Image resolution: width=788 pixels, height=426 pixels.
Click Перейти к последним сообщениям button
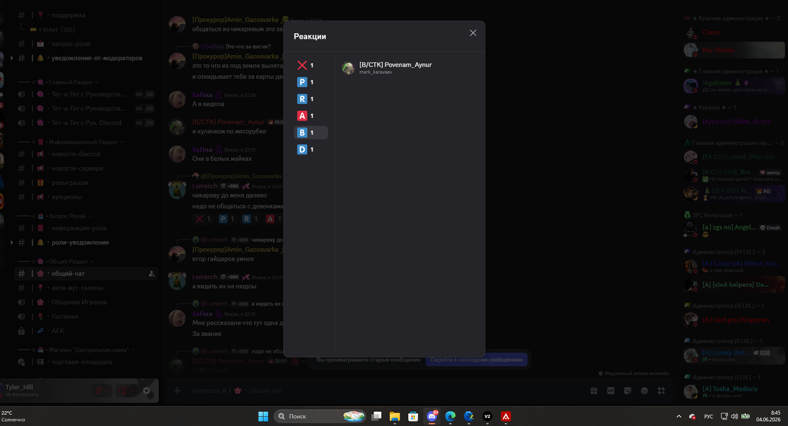click(x=476, y=360)
